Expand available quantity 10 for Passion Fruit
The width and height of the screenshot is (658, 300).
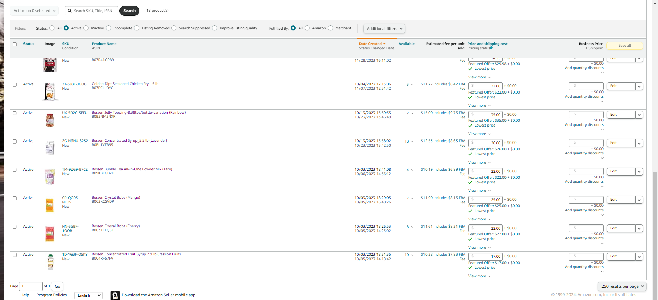pos(409,255)
